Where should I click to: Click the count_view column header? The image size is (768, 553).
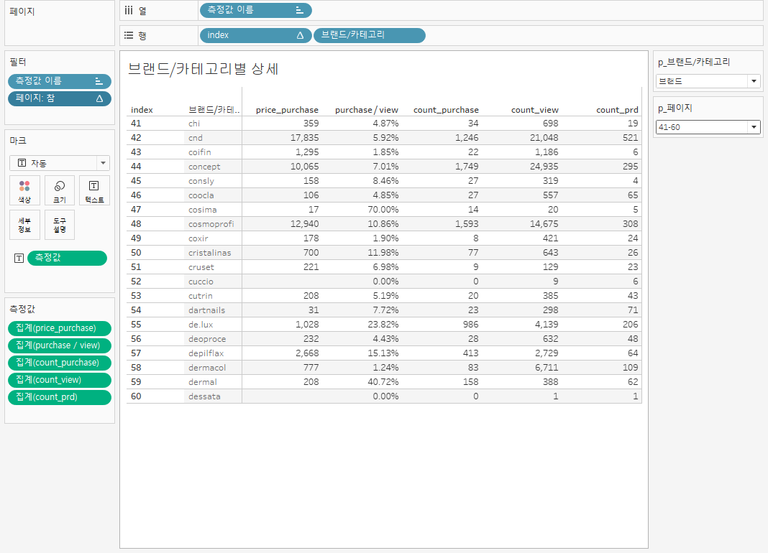click(x=534, y=110)
